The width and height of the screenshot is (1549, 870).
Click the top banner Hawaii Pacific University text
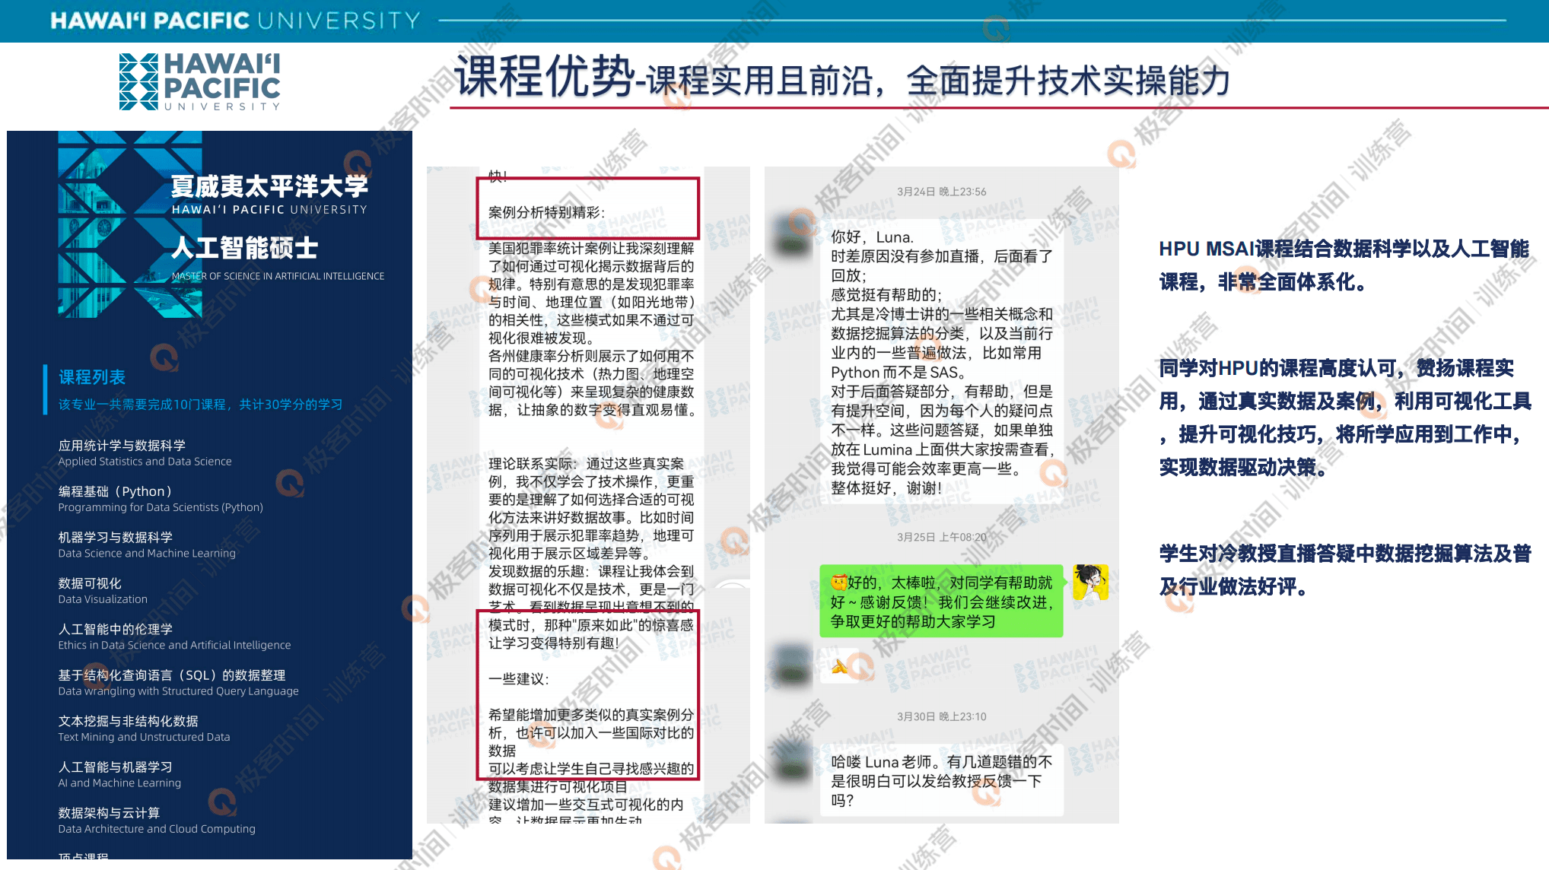coord(235,21)
